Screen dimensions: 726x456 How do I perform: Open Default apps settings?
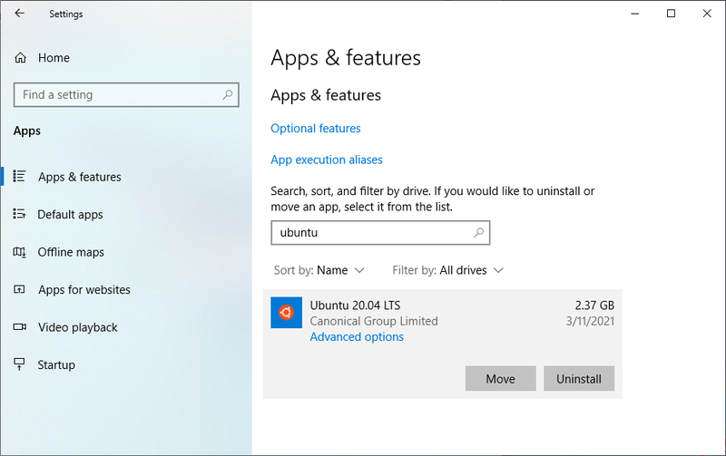coord(70,215)
